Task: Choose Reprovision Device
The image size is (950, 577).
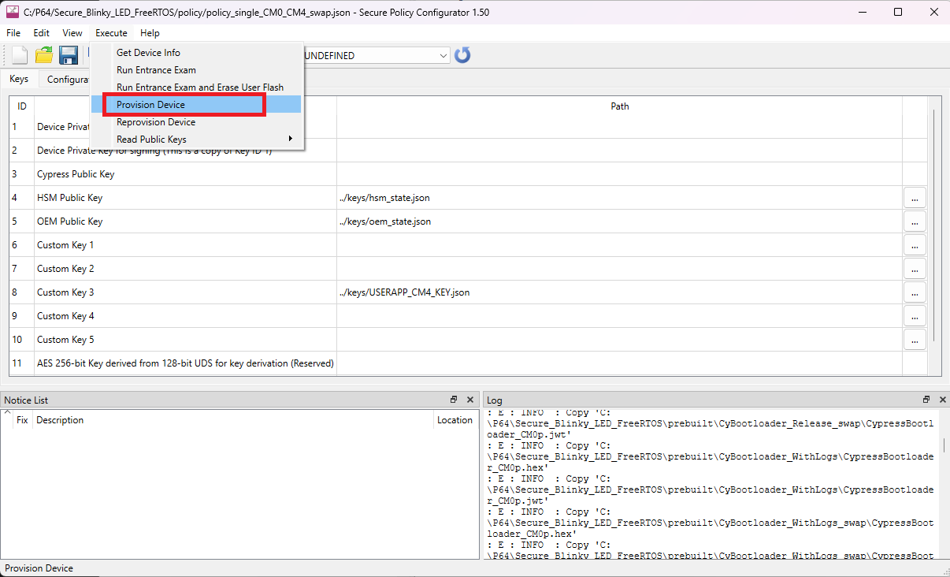Action: [x=196, y=122]
